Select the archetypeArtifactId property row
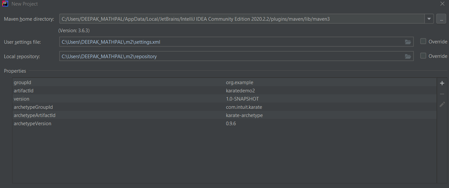This screenshot has width=449, height=188. [224, 115]
